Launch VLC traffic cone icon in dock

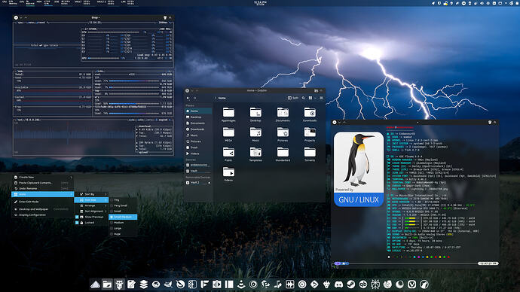point(241,284)
